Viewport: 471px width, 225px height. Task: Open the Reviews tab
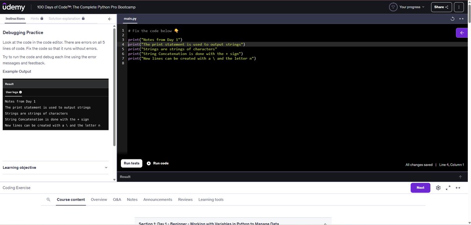tap(185, 199)
